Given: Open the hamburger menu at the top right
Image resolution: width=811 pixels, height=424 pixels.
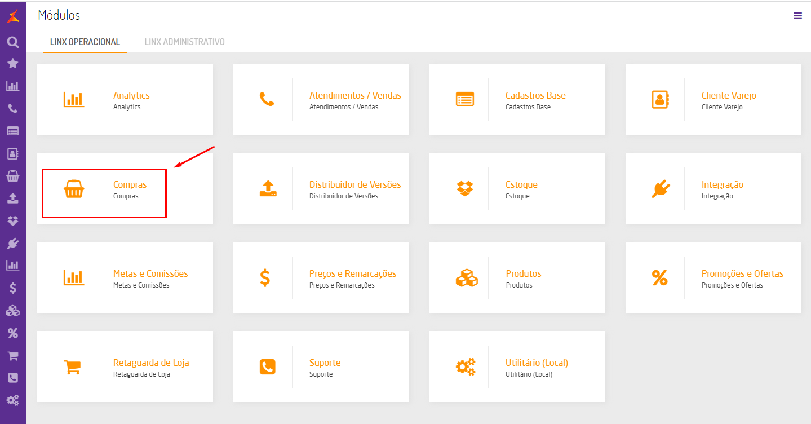Looking at the screenshot, I should coord(797,16).
